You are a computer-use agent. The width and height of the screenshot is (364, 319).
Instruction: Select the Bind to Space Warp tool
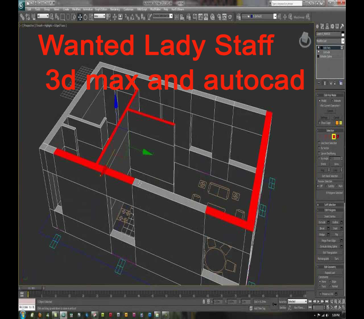(x=33, y=17)
